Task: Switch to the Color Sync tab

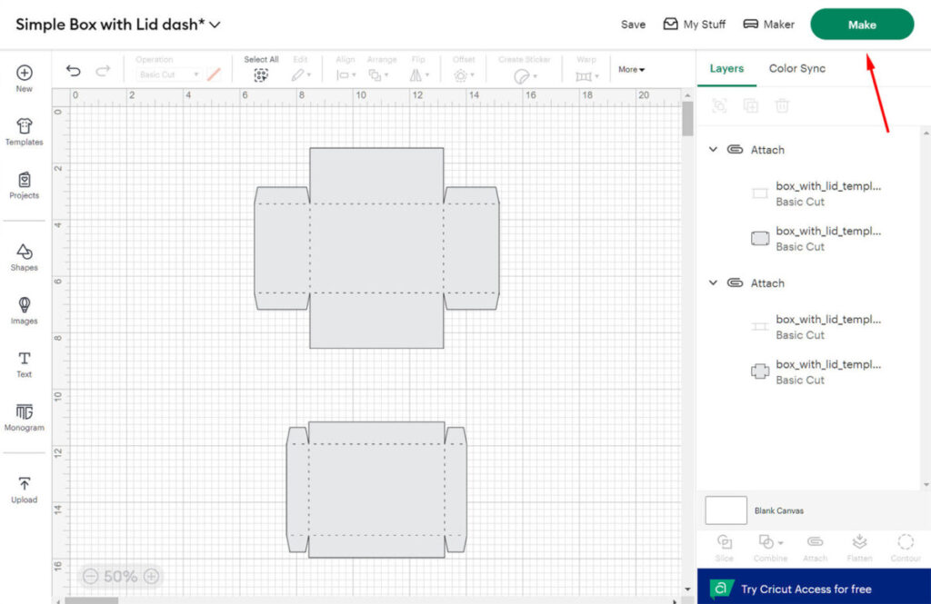Action: click(796, 68)
